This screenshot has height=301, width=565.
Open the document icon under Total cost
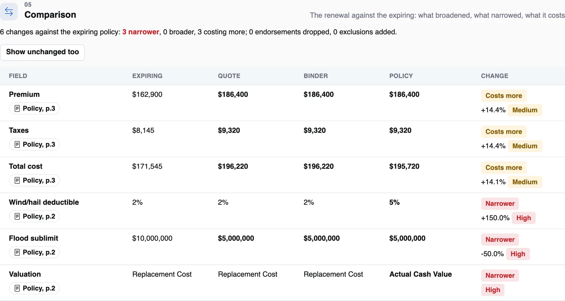tap(17, 180)
